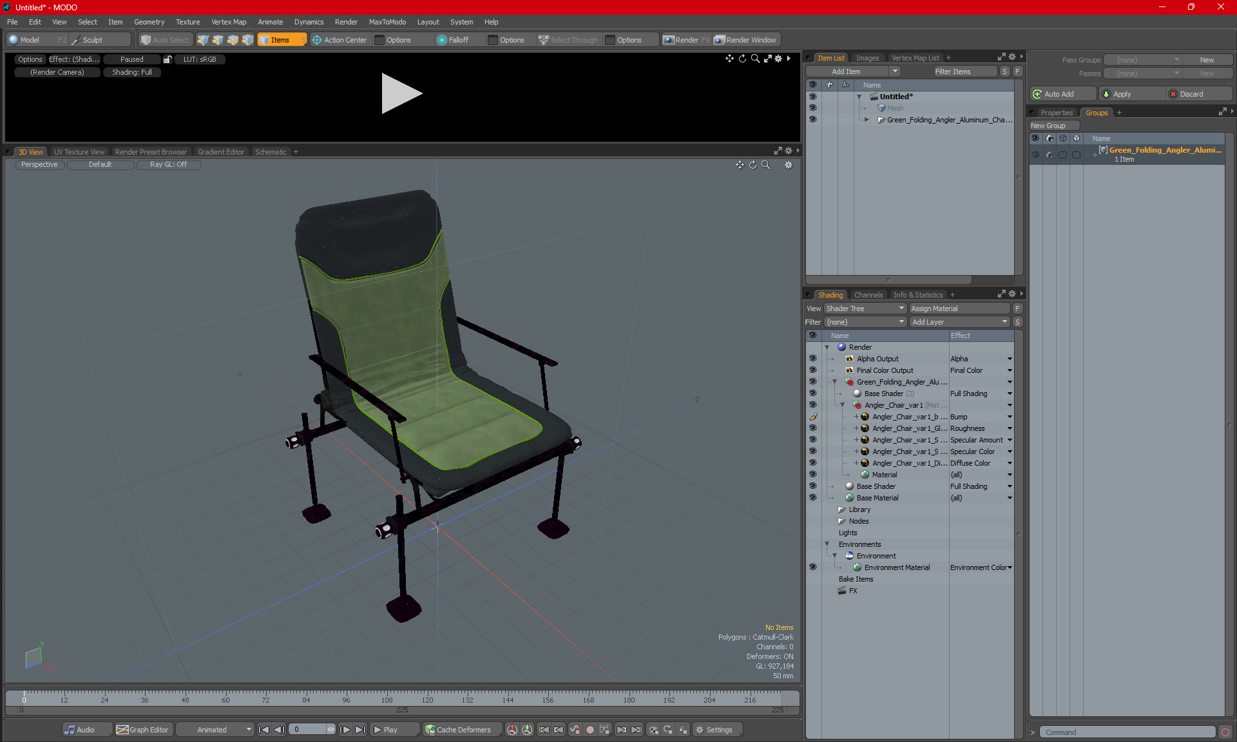
Task: Switch to Properties tab
Action: [x=1057, y=113]
